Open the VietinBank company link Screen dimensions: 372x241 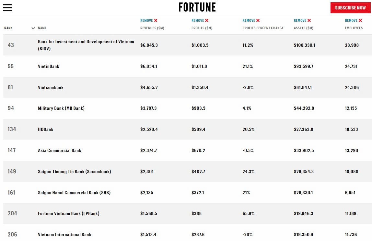click(x=49, y=66)
